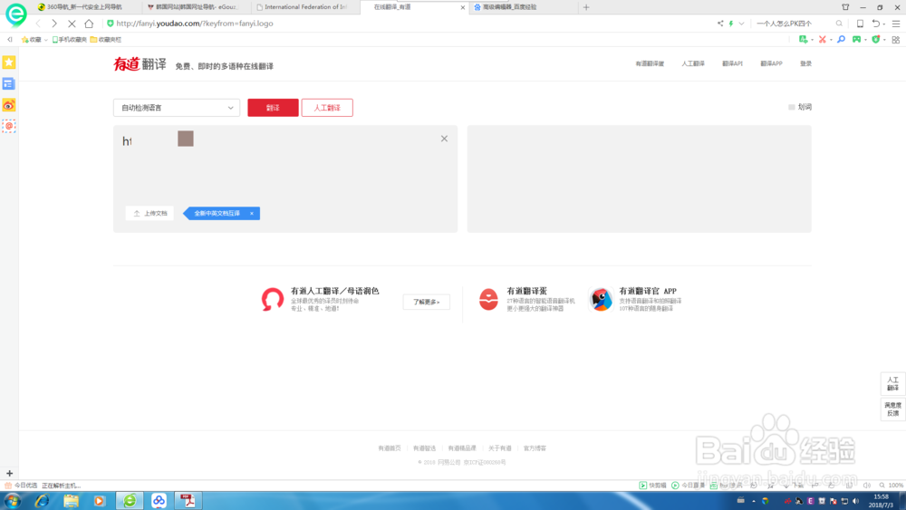Click the 了解更多 button
Screen dimensions: 906x510
[427, 302]
